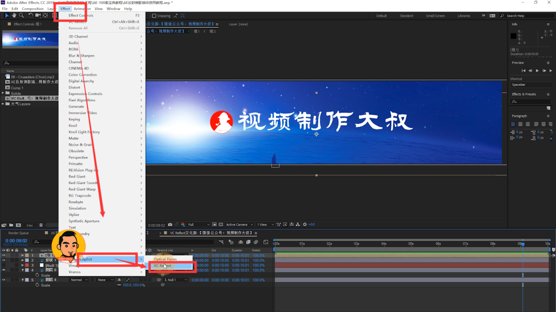This screenshot has width=556, height=312.
Task: Expand the 大气 Layers folder
Action: 3,104
